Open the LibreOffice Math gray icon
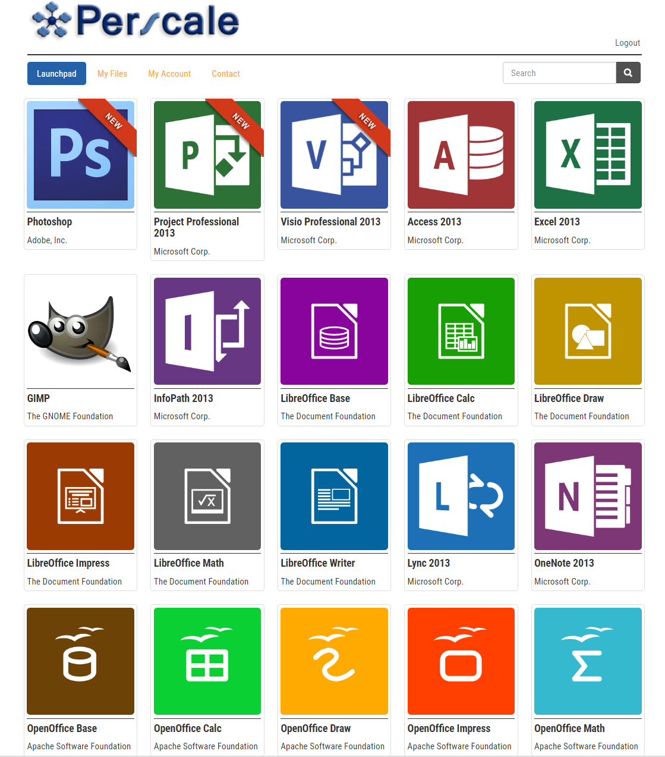The image size is (665, 757). (207, 496)
